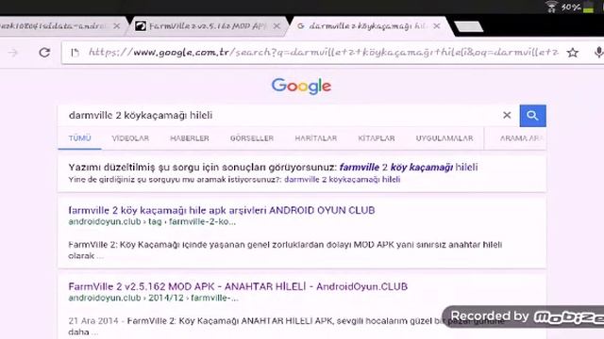Click the snippet dated 21 Ara 2014
604x339 pixels.
[x=286, y=327]
